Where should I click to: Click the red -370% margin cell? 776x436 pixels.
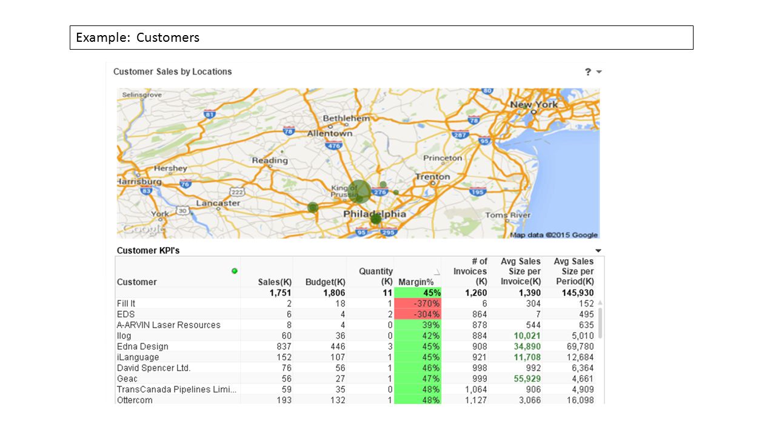pos(418,303)
